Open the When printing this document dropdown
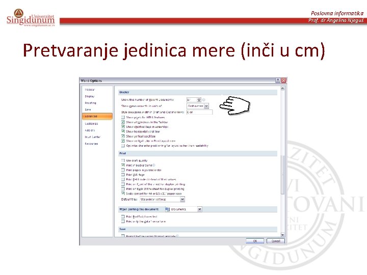This screenshot has width=367, height=275. (183, 209)
